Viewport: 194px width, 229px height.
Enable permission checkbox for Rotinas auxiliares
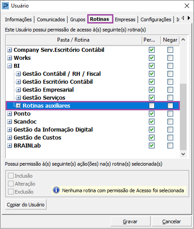tap(151, 105)
